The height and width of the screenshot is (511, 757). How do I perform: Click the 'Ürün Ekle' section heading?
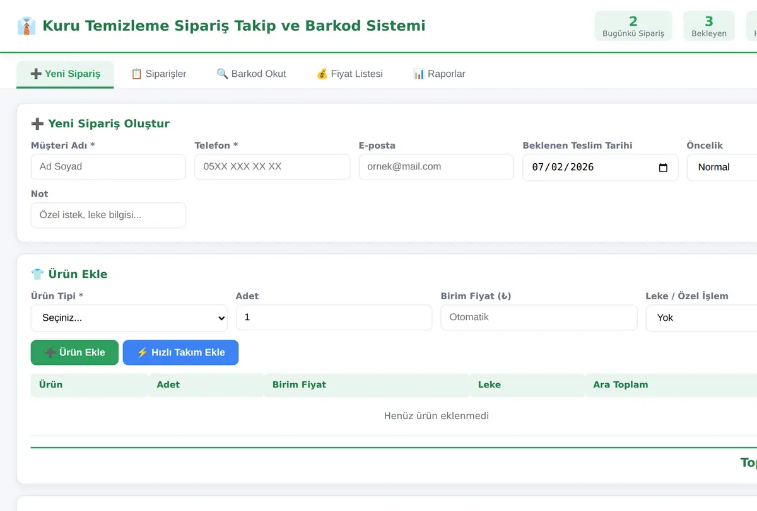pyautogui.click(x=69, y=274)
